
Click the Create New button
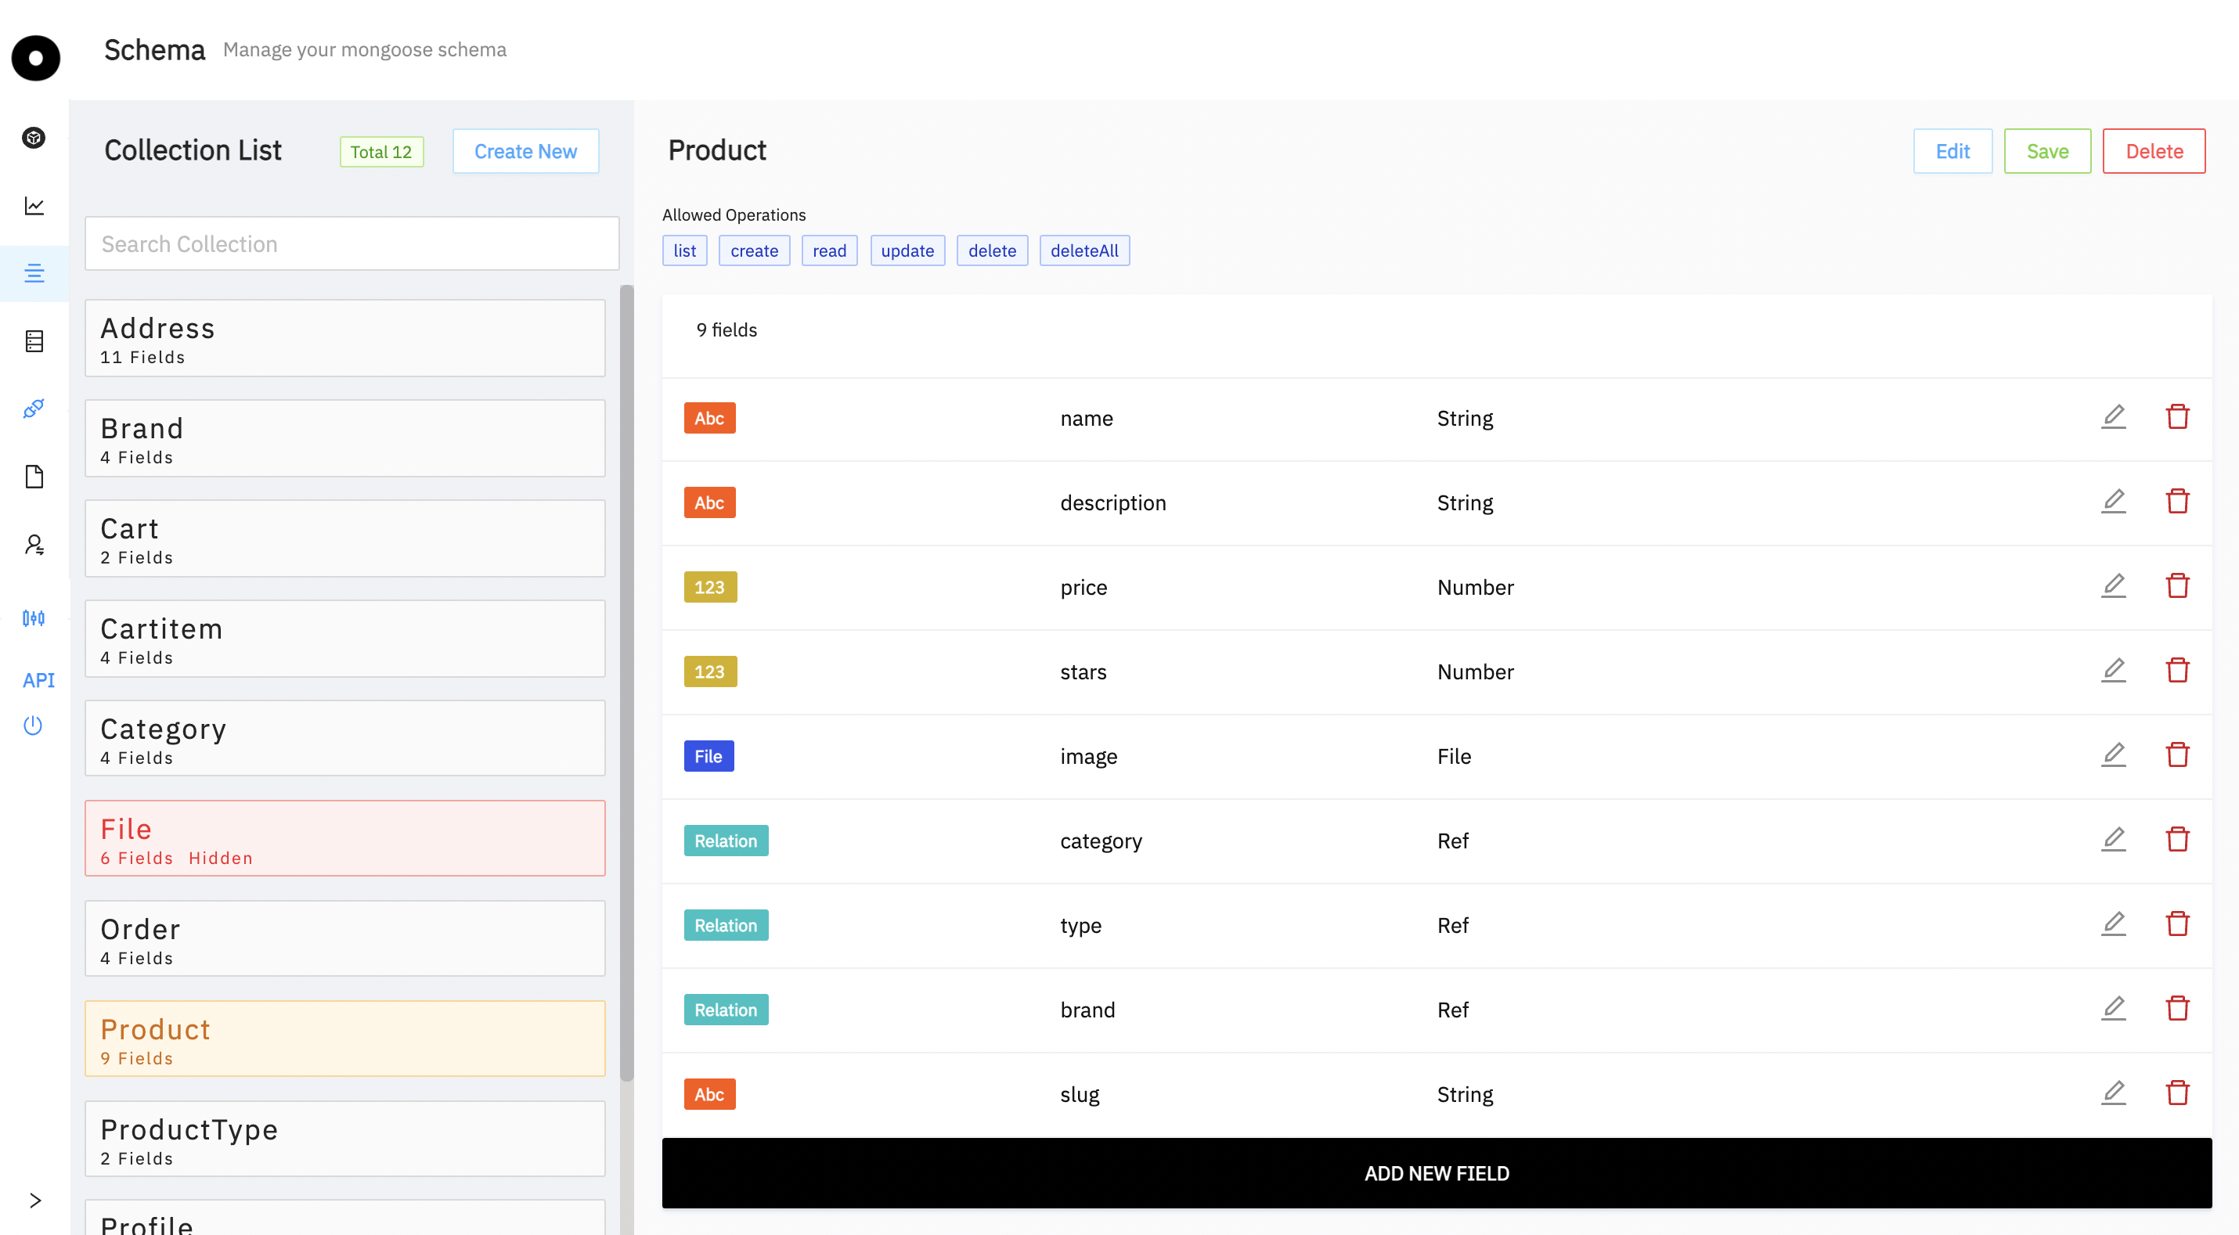coord(525,151)
